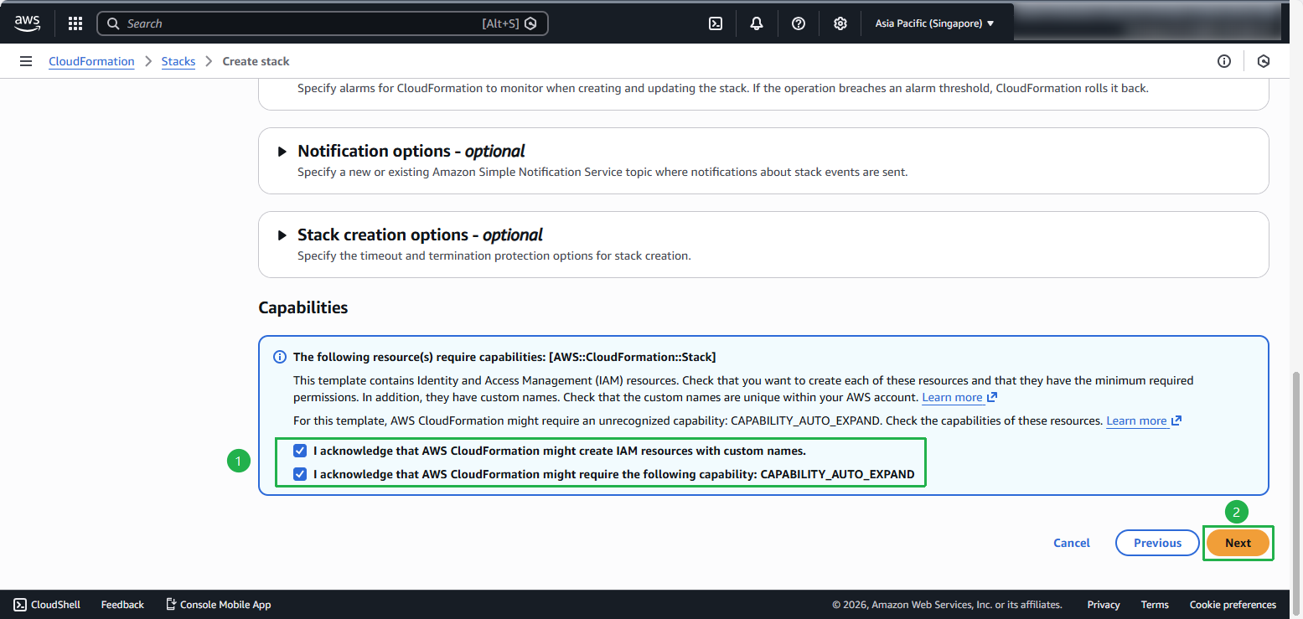
Task: Open the Asia Pacific (Singapore) region selector
Action: coord(934,23)
